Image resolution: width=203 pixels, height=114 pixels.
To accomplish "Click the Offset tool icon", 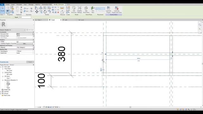I will point(41,8).
